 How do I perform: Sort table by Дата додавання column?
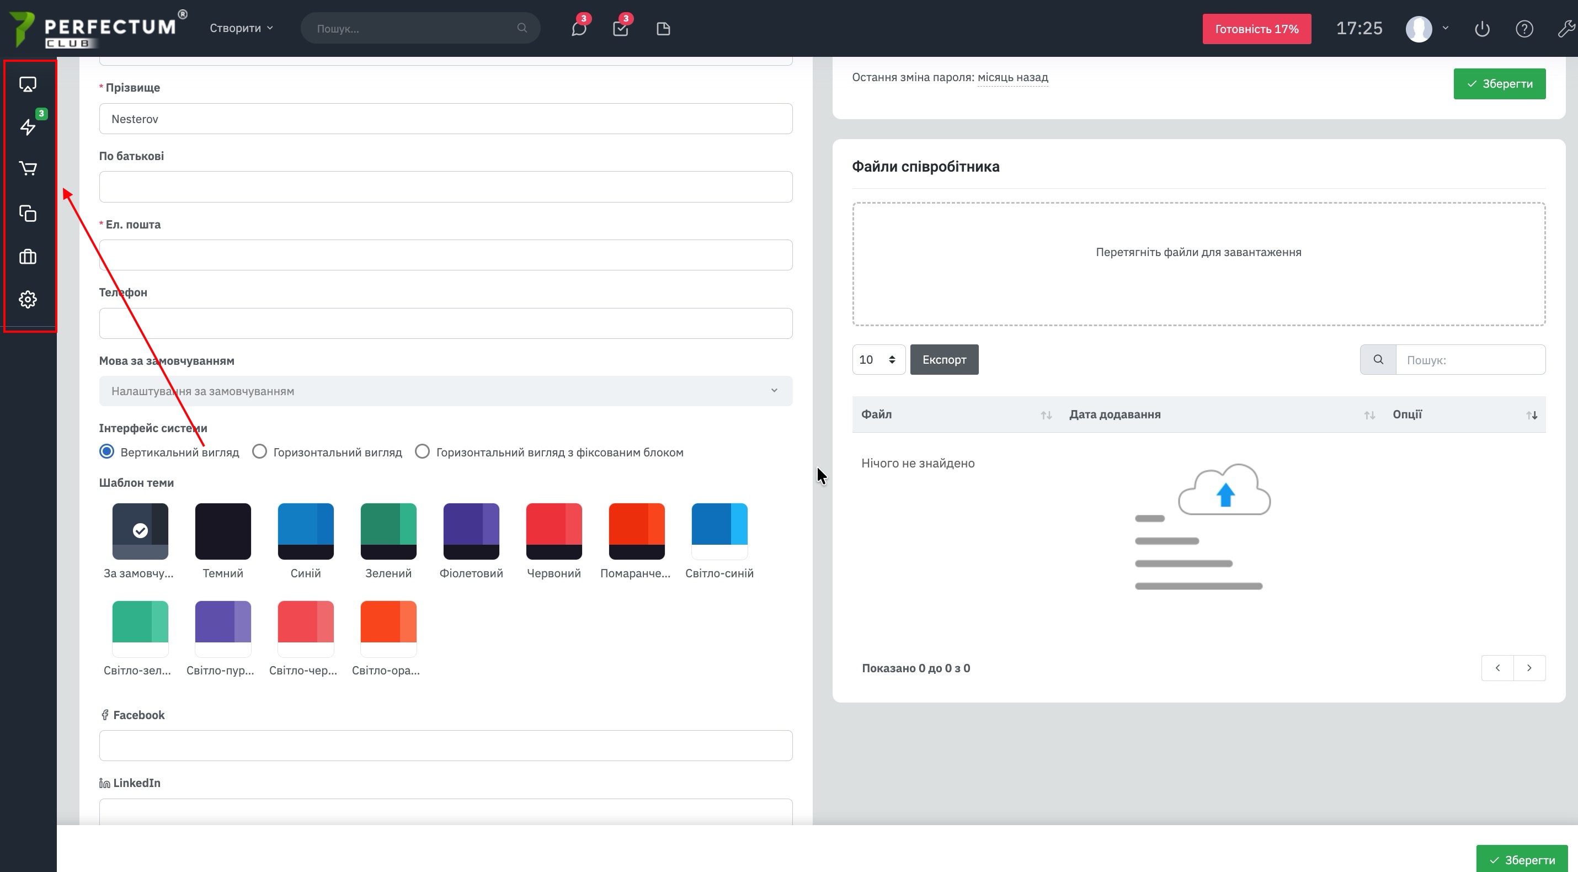[1115, 414]
